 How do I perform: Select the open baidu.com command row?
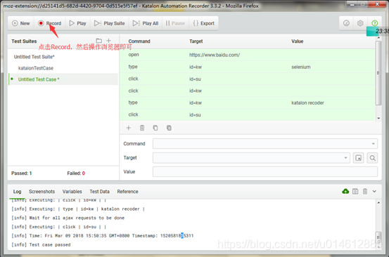pos(248,55)
